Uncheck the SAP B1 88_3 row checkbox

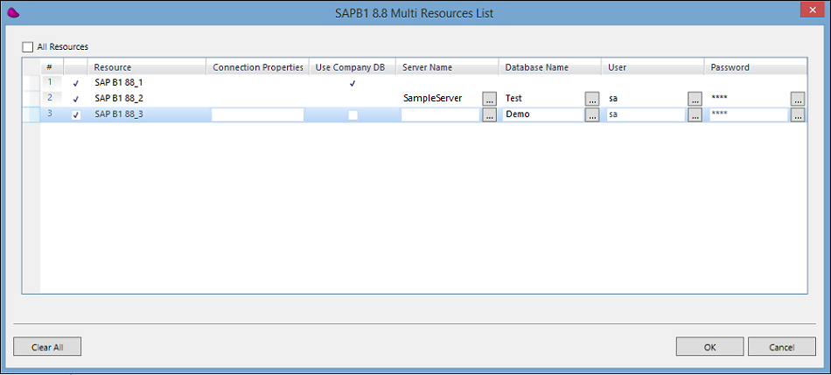coord(76,115)
